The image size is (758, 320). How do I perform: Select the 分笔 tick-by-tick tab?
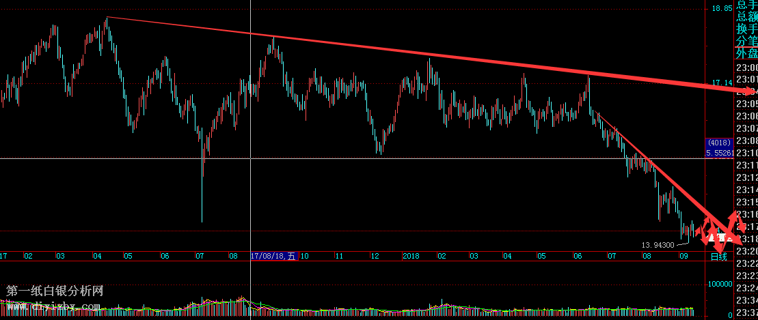[746, 42]
